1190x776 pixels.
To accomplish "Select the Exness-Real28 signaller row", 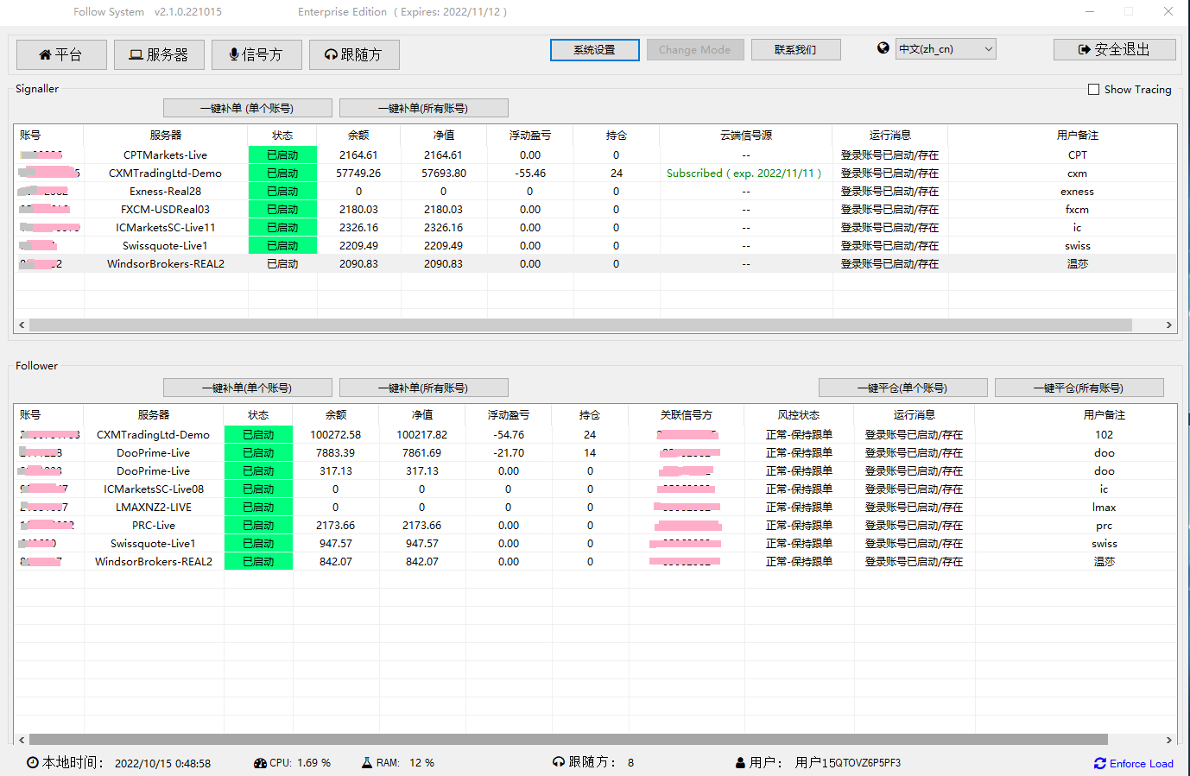I will point(165,192).
